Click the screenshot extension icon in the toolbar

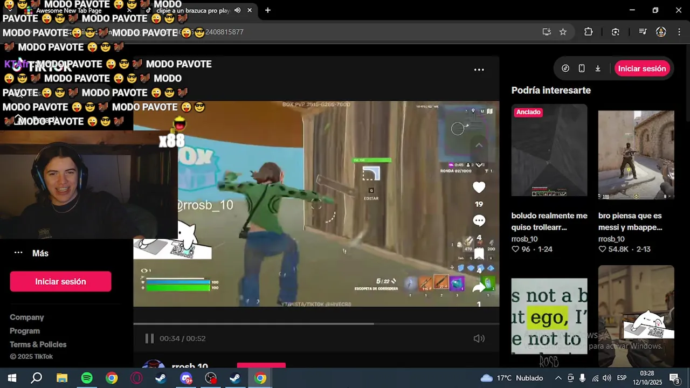(616, 32)
